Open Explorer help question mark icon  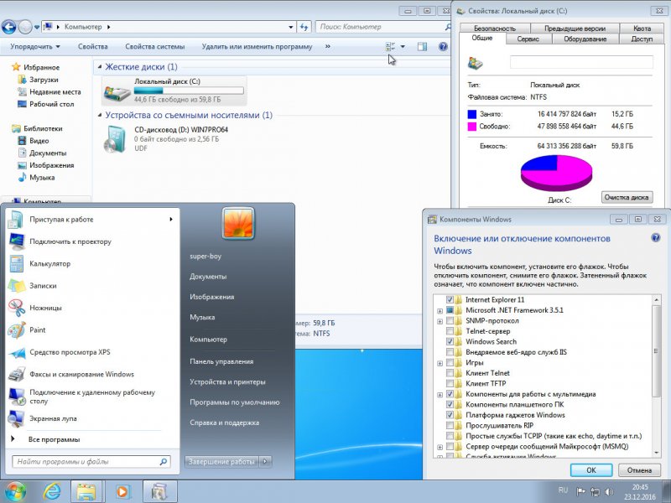pyautogui.click(x=443, y=47)
